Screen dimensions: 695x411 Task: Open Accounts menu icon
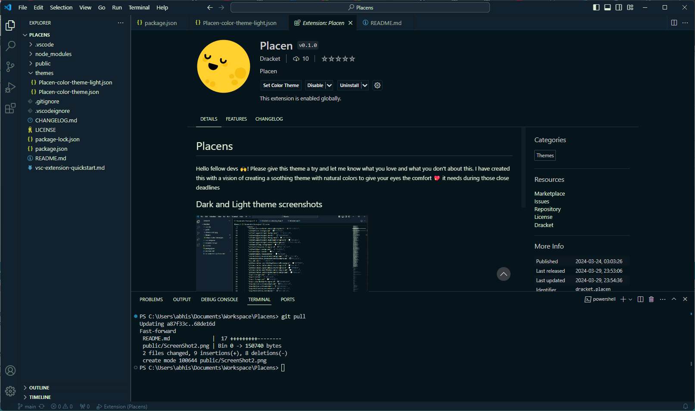(x=10, y=371)
